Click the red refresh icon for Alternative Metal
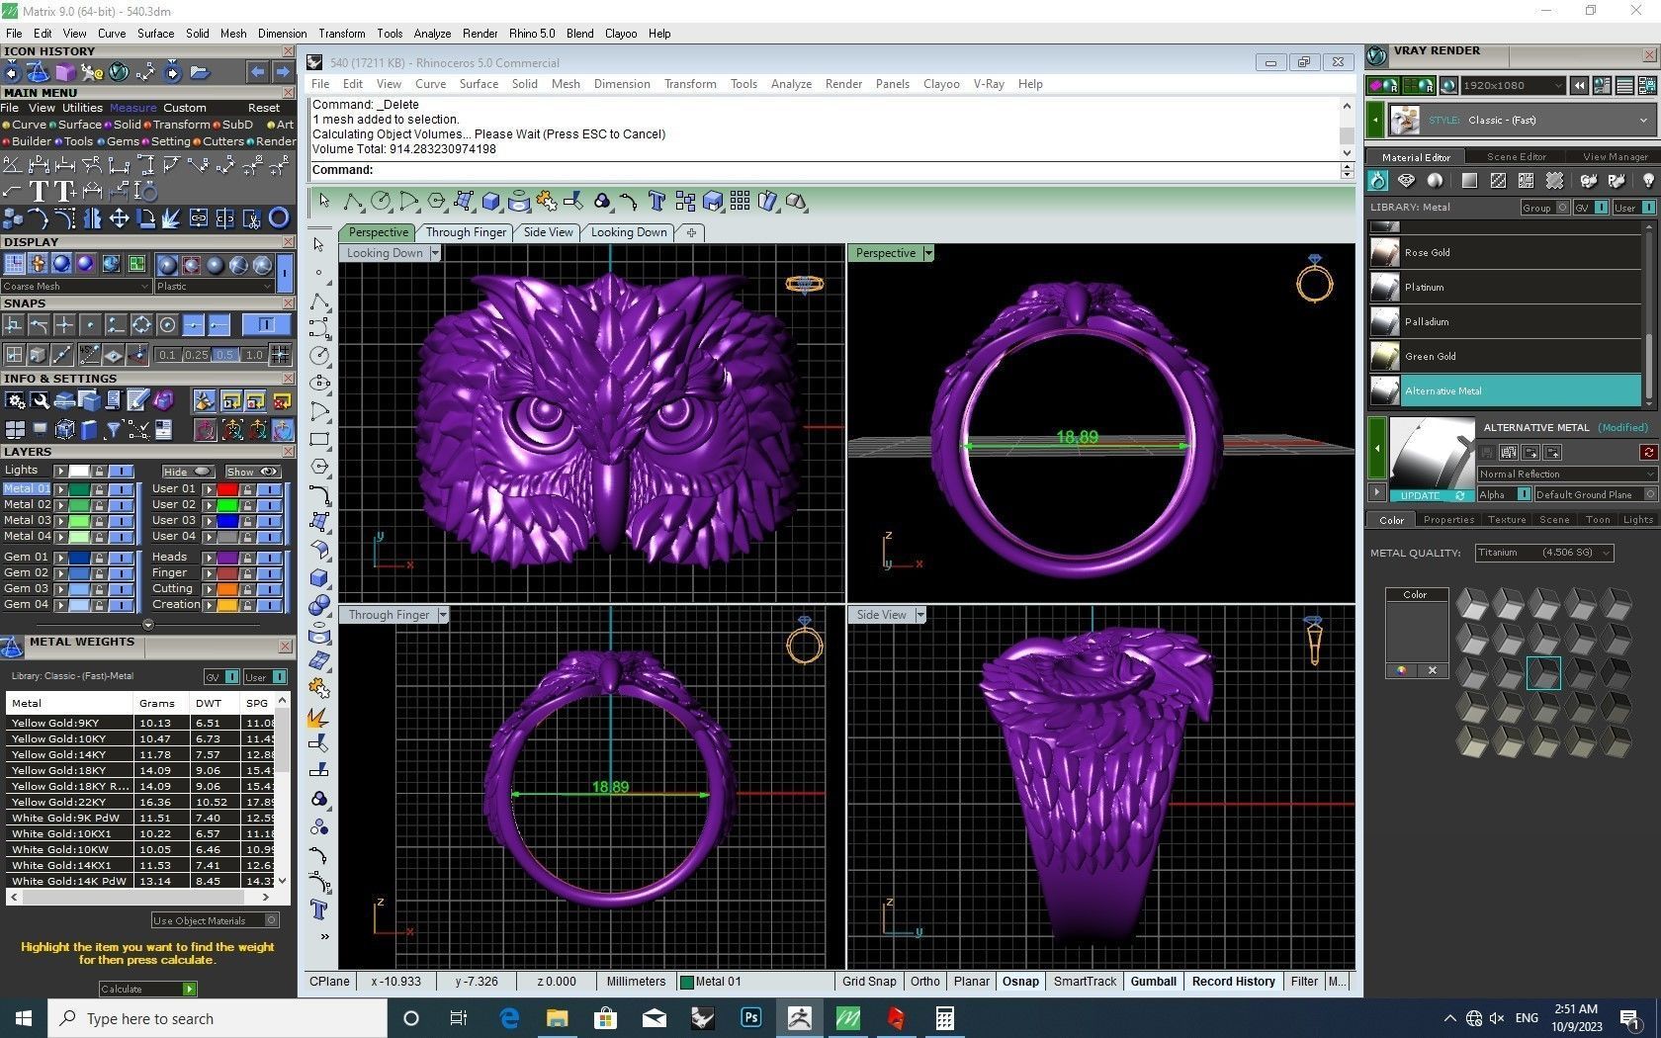 click(1648, 452)
